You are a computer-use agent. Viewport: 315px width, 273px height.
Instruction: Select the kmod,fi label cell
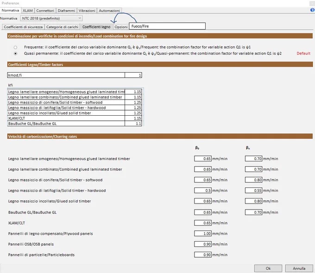click(66, 75)
